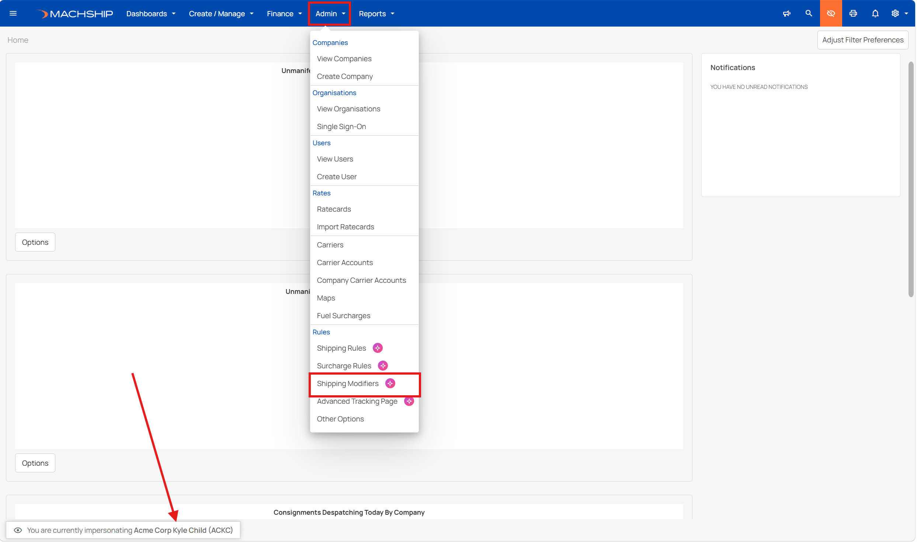The height and width of the screenshot is (542, 917).
Task: Collapse the Admin dropdown
Action: (330, 14)
